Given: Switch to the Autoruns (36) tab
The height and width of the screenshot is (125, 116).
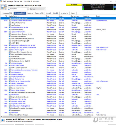Looking at the screenshot, I should click(x=39, y=13).
